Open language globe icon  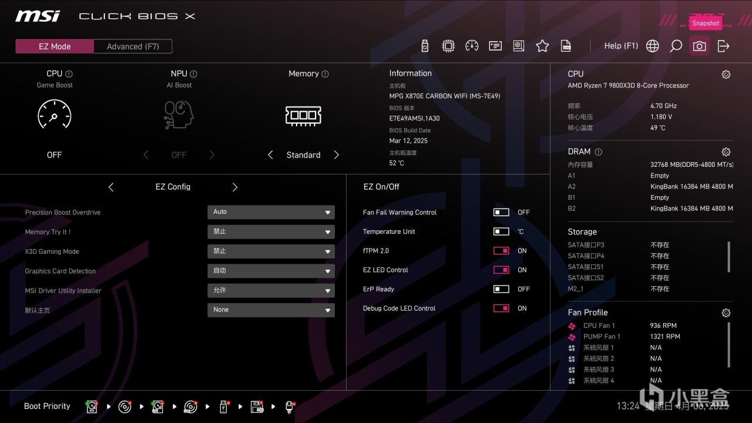(652, 46)
